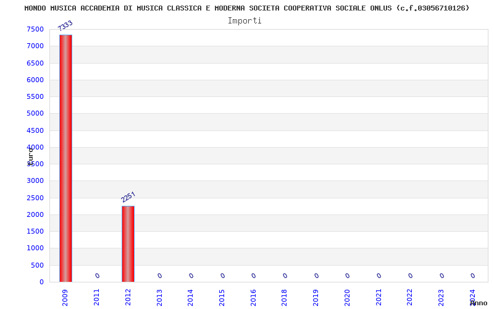This screenshot has height=309, width=494.
Task: Click the Importi subtitle
Action: pos(245,21)
